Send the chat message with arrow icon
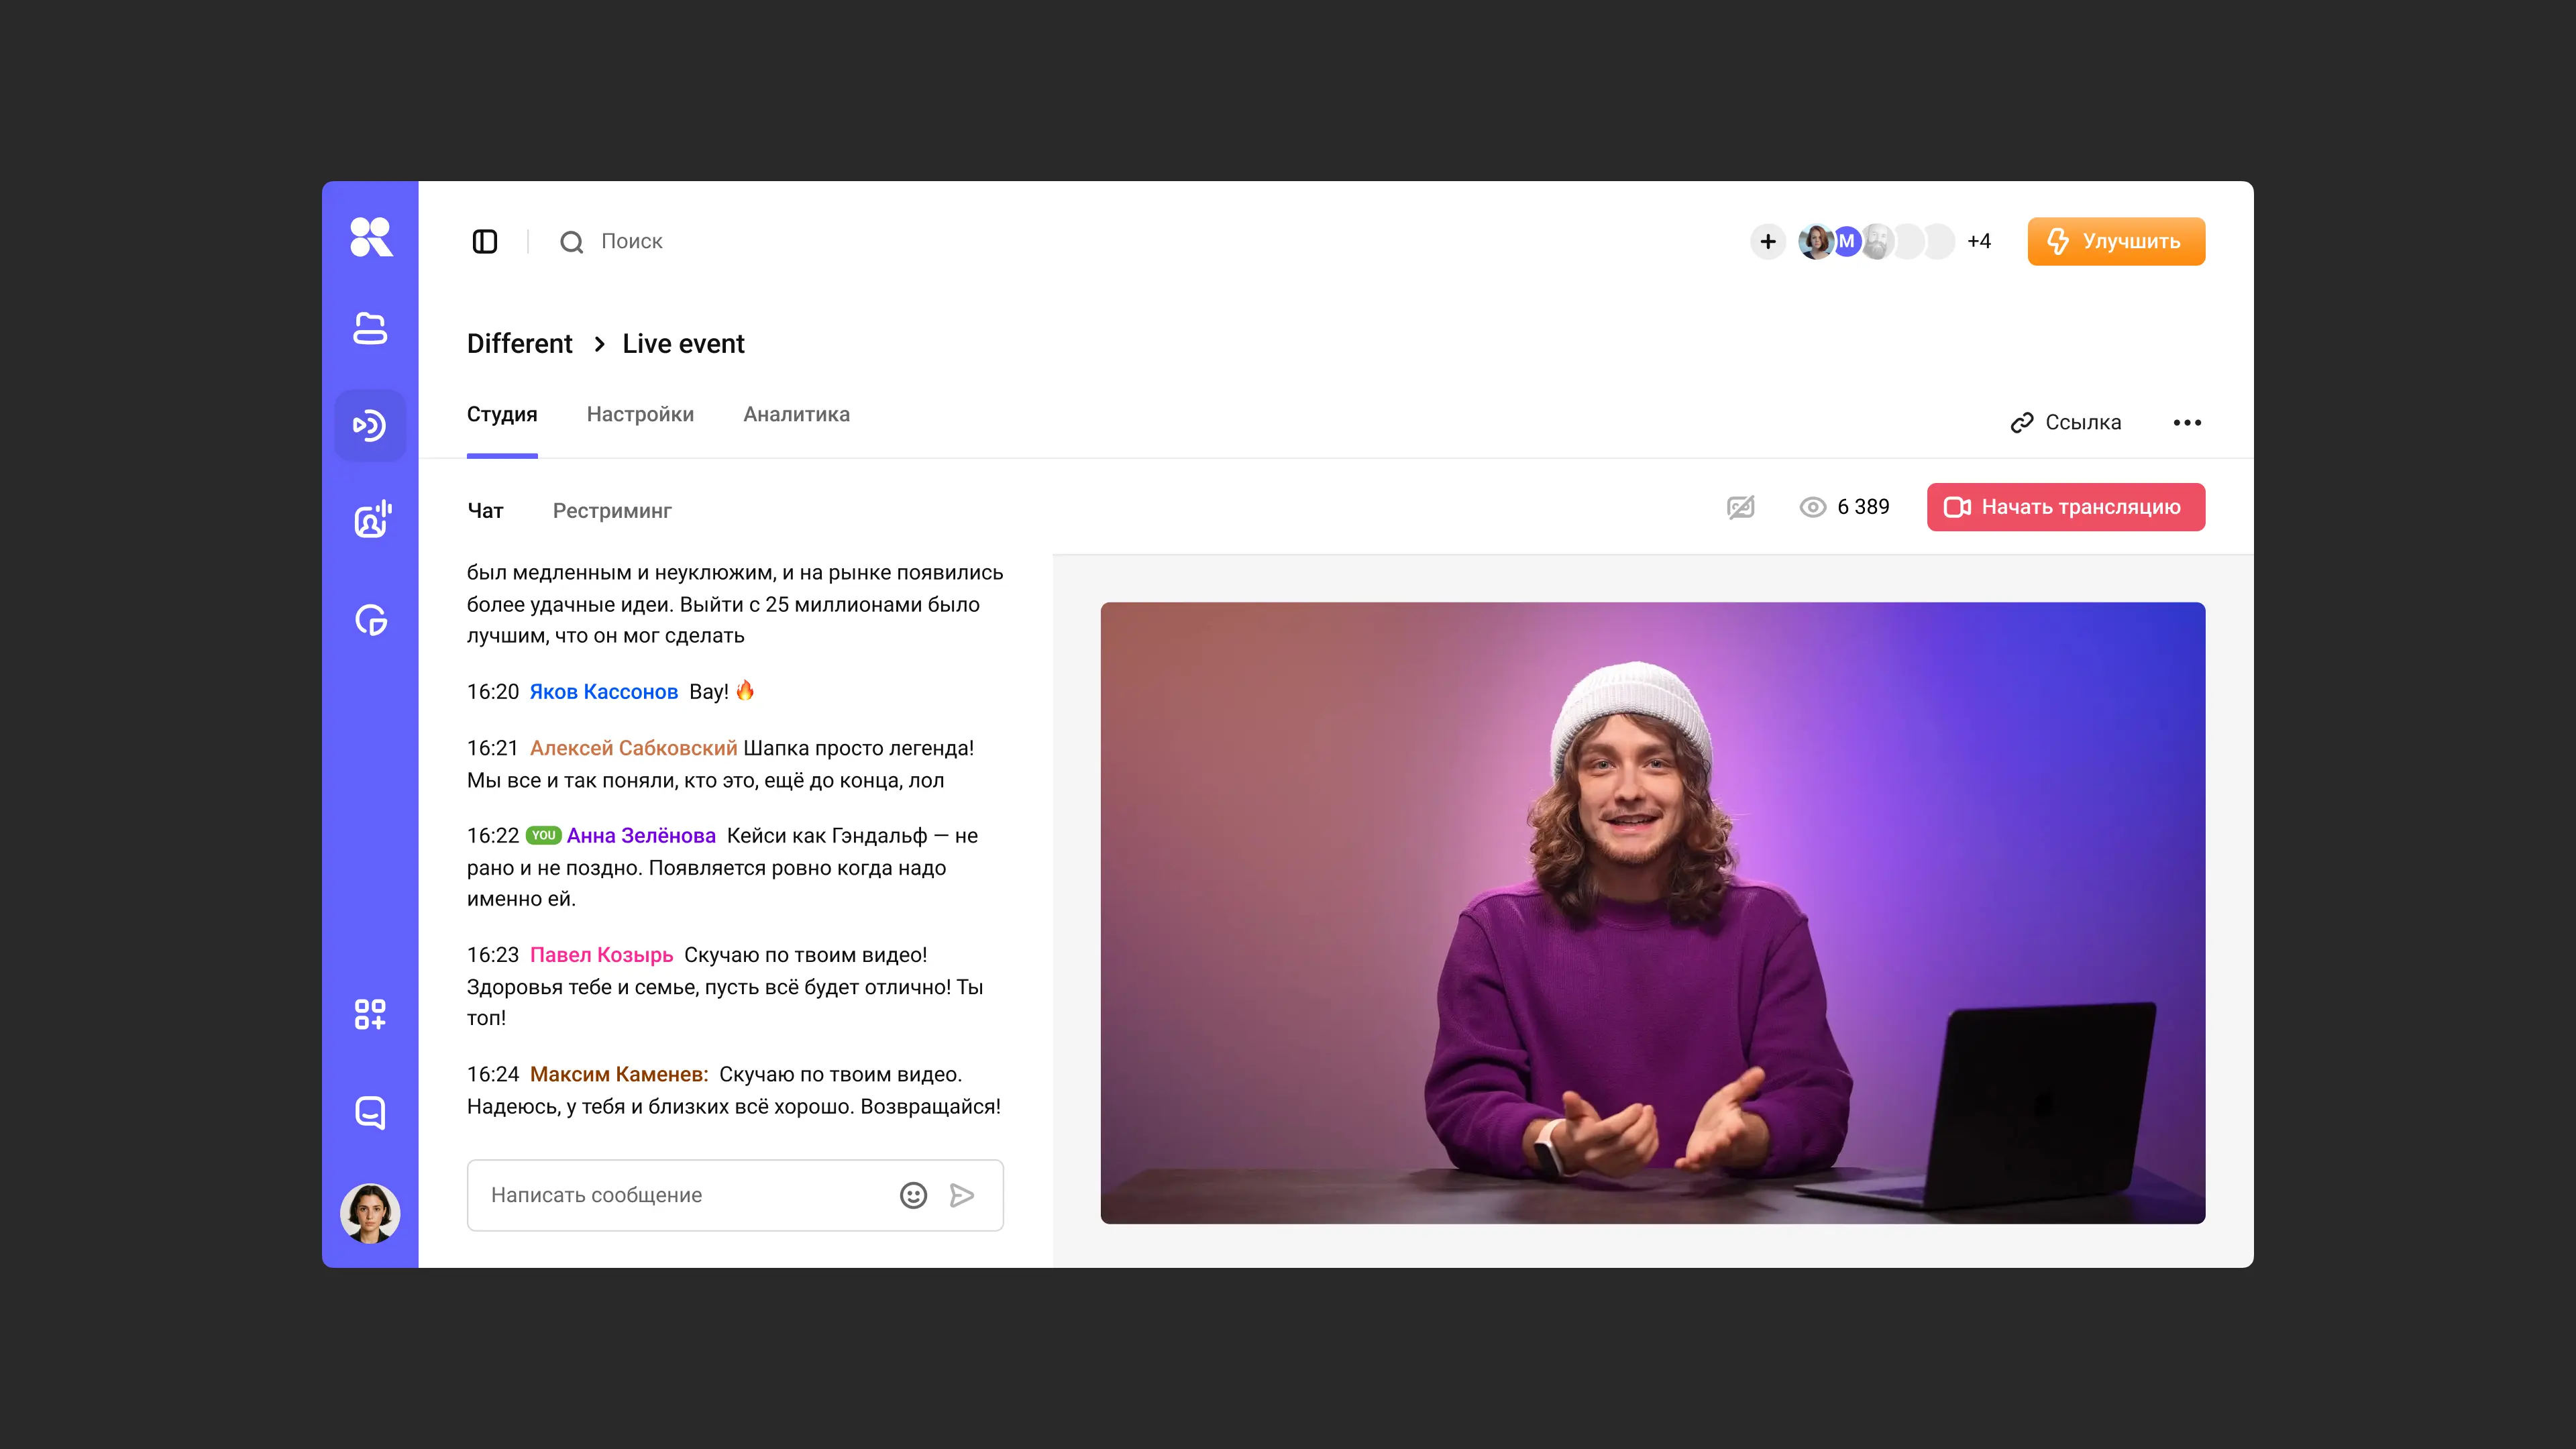Screen dimensions: 2576x1449 click(962, 1195)
